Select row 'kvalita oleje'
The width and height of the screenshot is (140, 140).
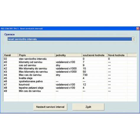pyautogui.click(x=70, y=78)
